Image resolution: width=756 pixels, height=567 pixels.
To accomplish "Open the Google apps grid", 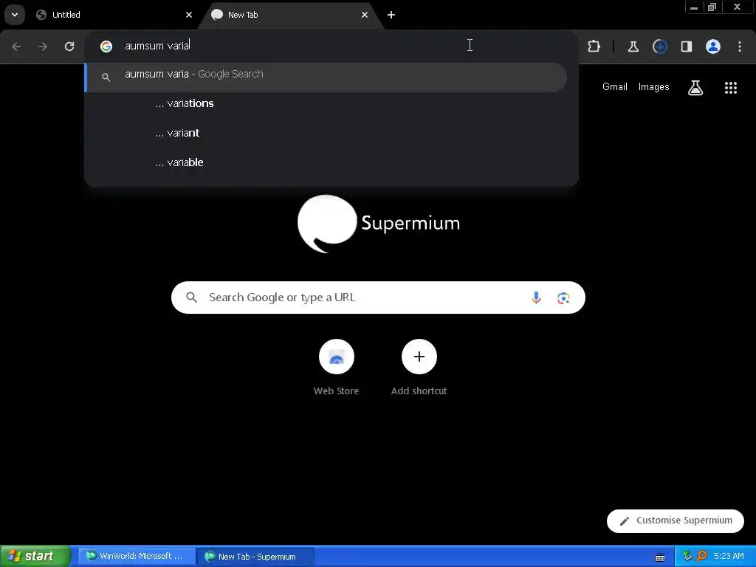I will coord(731,88).
